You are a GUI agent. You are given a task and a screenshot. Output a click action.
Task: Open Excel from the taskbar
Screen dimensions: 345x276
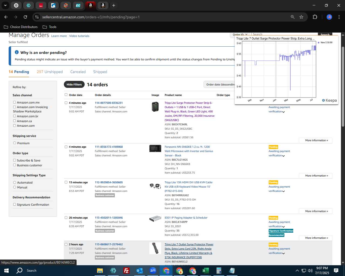[205, 271]
